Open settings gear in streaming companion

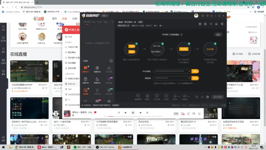(207, 97)
